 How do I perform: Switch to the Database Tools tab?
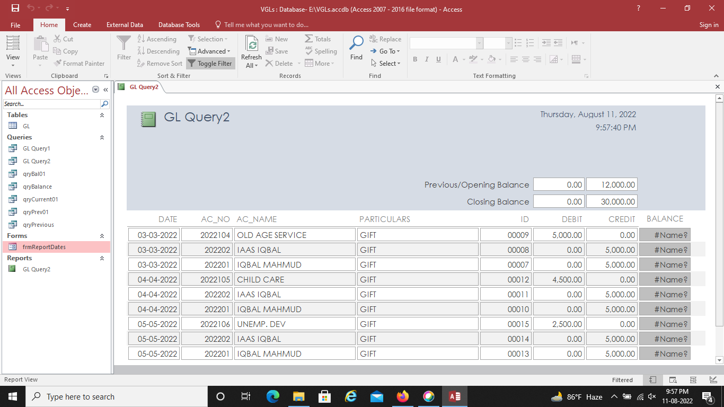(x=179, y=25)
